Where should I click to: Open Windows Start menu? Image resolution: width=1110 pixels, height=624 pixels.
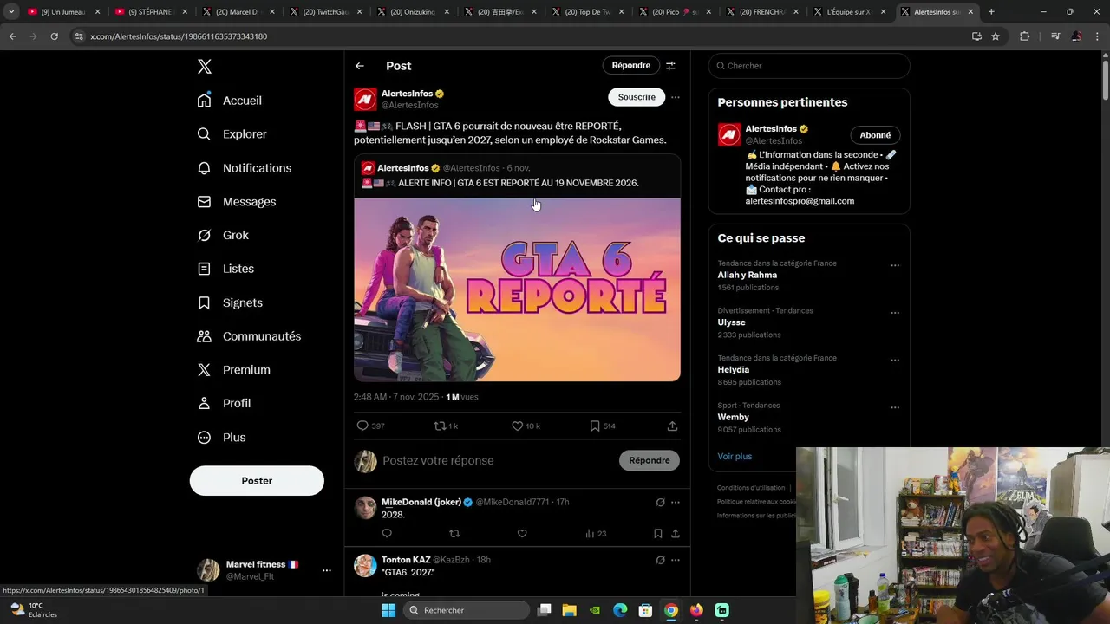(x=388, y=610)
